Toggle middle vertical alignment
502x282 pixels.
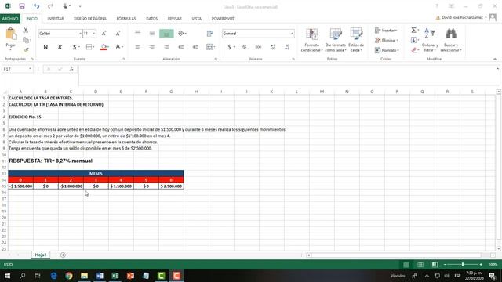(x=152, y=33)
